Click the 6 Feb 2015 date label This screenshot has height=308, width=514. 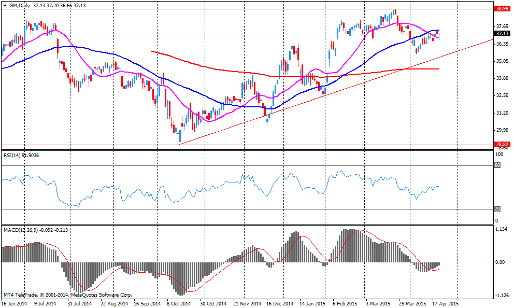click(345, 304)
